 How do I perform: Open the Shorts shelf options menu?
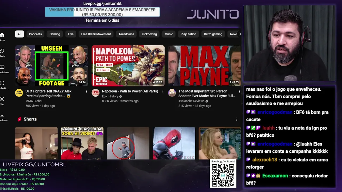pos(237,119)
